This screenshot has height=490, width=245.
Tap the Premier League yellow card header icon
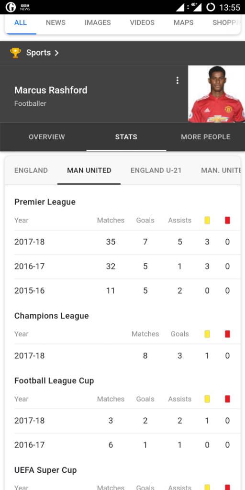pyautogui.click(x=207, y=220)
